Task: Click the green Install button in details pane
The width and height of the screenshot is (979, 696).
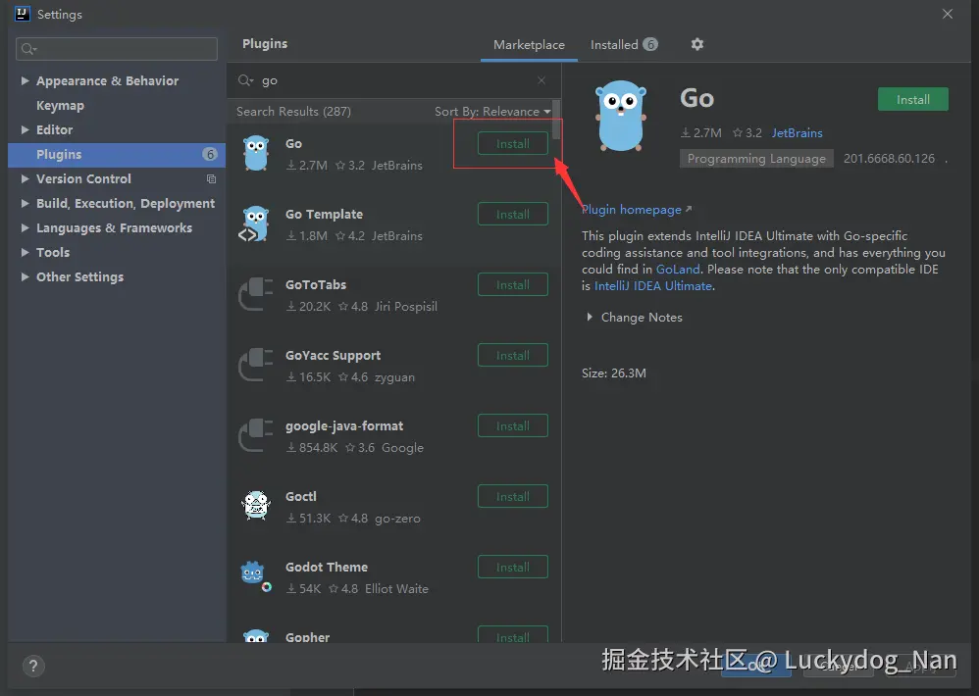Action: coord(913,99)
